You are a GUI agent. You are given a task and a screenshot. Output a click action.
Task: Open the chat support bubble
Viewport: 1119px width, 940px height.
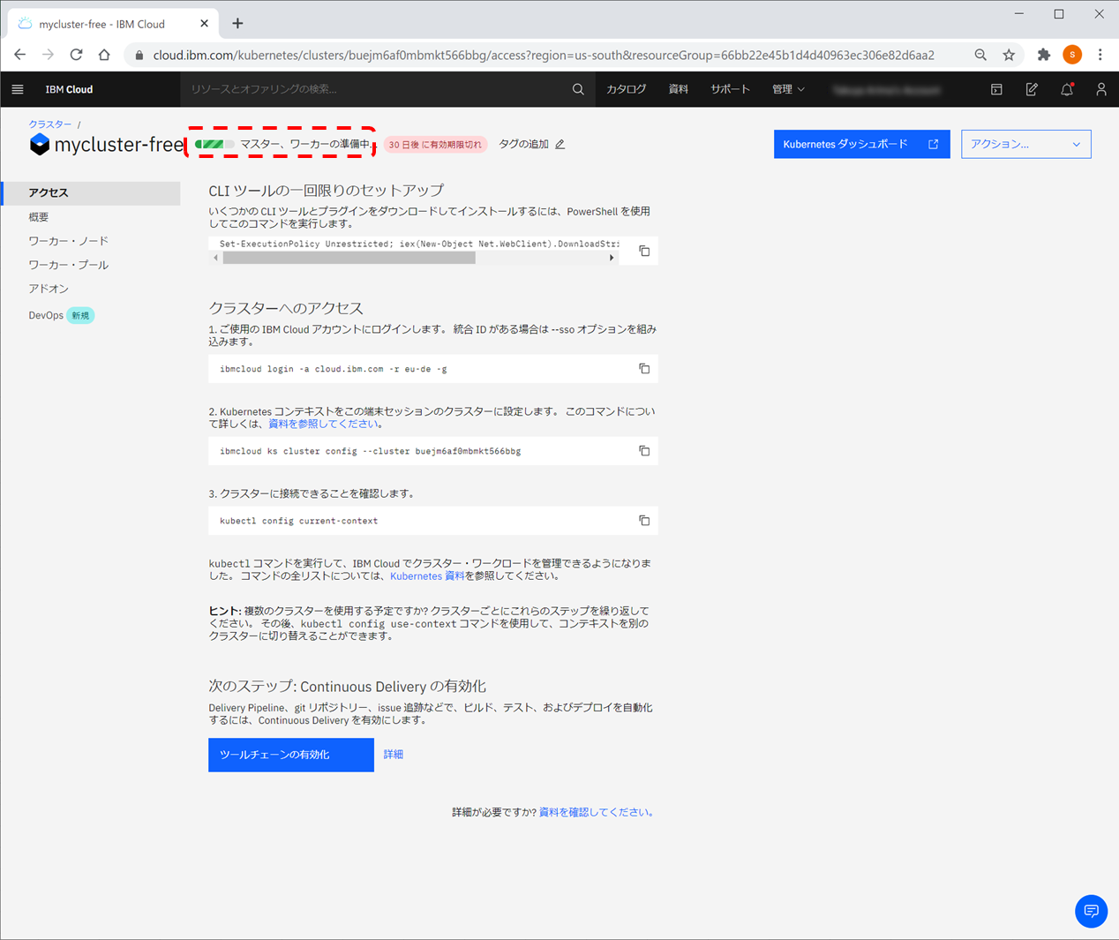1091,911
